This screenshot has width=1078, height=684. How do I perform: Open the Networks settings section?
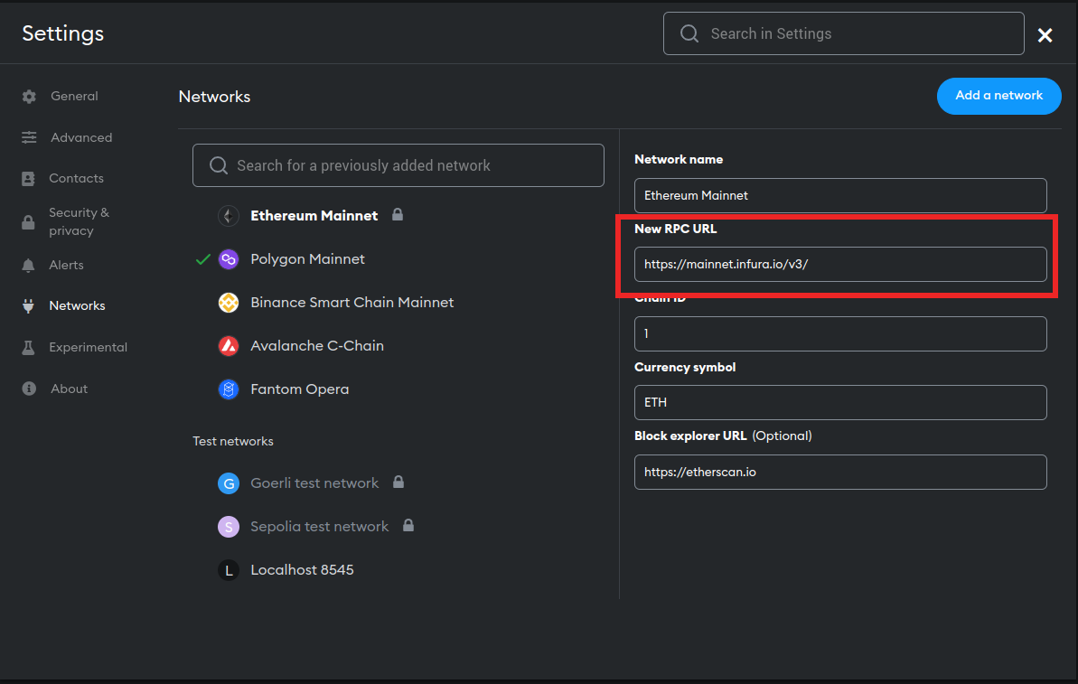[x=77, y=305]
